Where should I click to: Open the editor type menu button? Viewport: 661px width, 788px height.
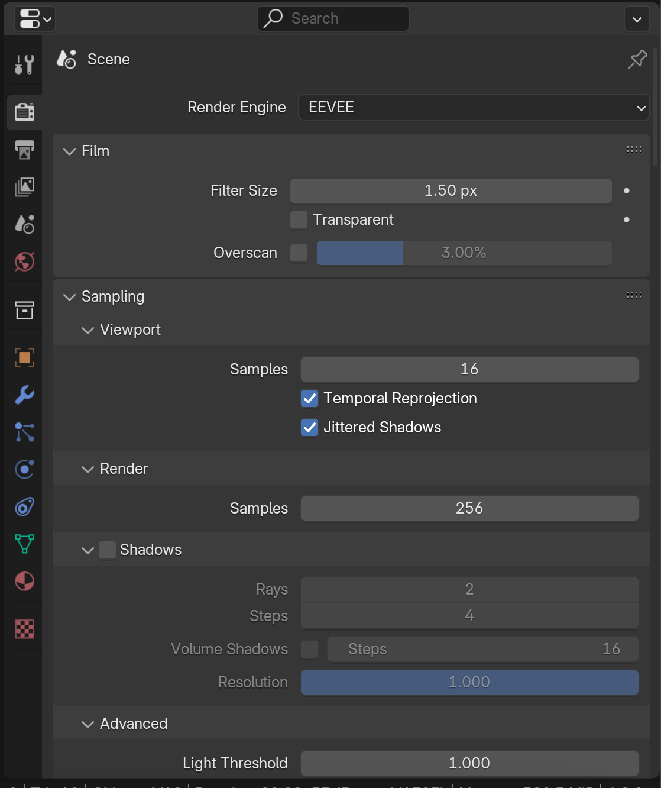[35, 19]
